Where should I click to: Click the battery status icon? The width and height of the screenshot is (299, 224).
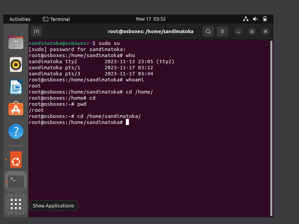(x=265, y=19)
